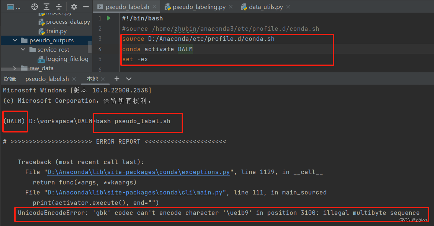Image resolution: width=434 pixels, height=226 pixels.
Task: Open the cli\main.py traceback link
Action: (x=135, y=193)
